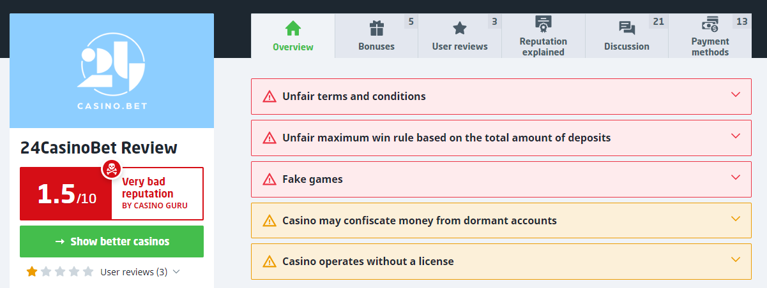767x288 pixels.
Task: Click the green Overview house icon
Action: coord(293,29)
